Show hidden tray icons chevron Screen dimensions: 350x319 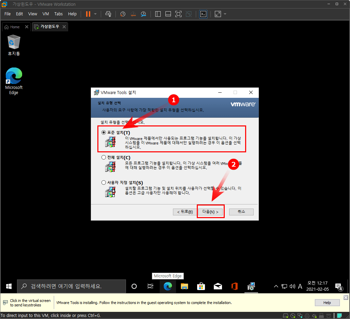pyautogui.click(x=276, y=286)
